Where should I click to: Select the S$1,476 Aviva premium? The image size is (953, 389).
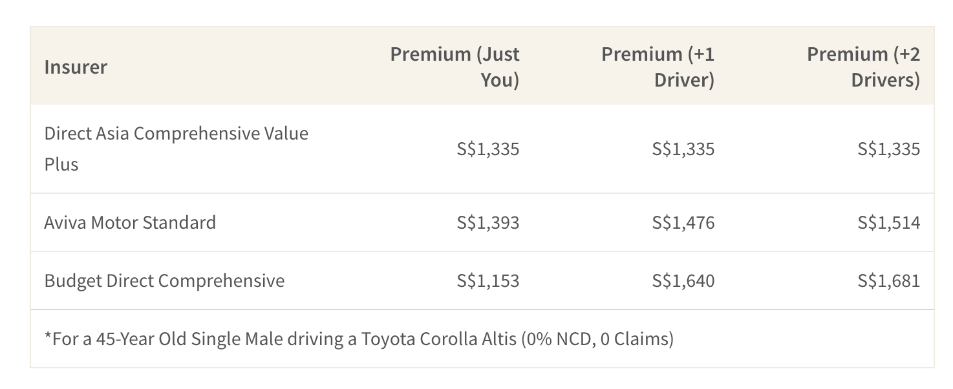[683, 223]
